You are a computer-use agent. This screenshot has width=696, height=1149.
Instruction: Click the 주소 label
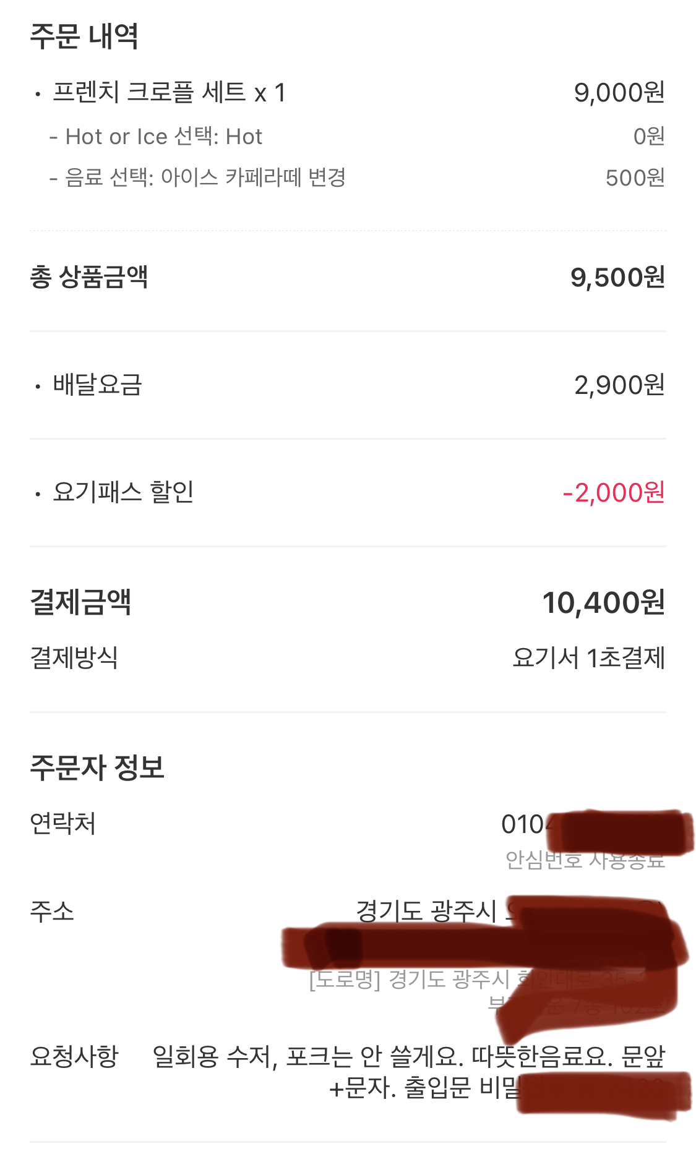pos(52,912)
